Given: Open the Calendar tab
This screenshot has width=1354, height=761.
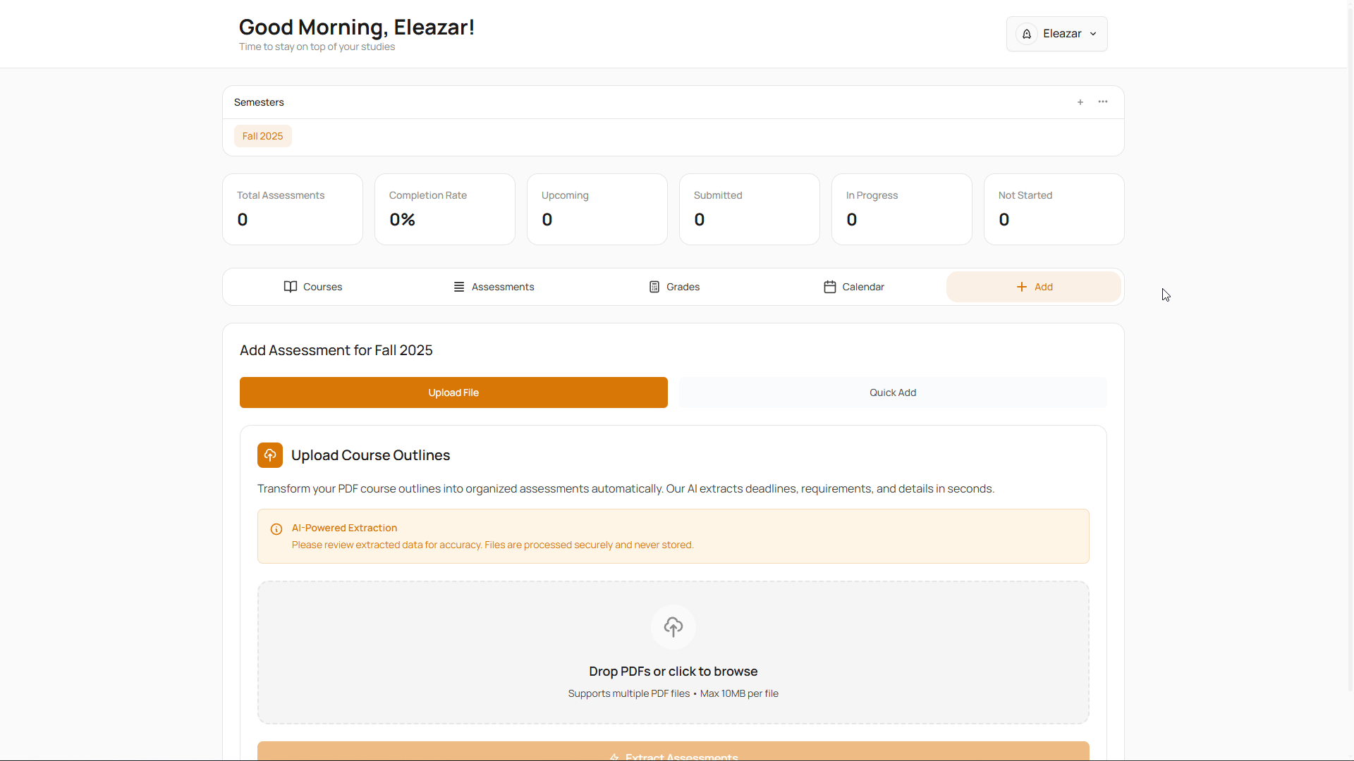Looking at the screenshot, I should coord(854,287).
